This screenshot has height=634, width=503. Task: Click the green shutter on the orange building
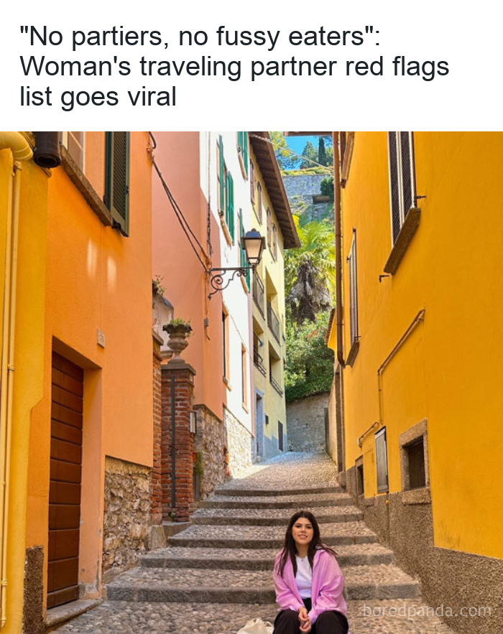pyautogui.click(x=117, y=182)
